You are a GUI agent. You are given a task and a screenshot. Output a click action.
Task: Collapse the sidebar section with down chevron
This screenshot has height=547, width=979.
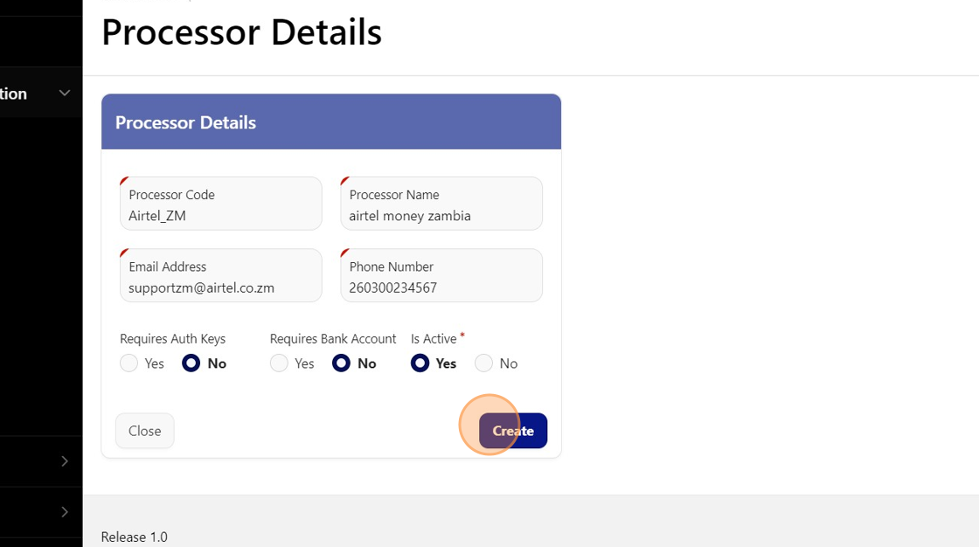point(64,93)
